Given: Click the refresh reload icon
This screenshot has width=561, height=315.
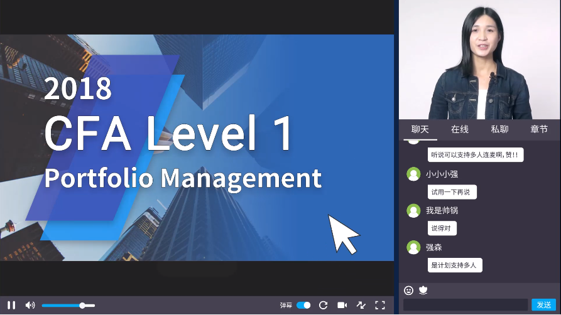Looking at the screenshot, I should pos(324,305).
